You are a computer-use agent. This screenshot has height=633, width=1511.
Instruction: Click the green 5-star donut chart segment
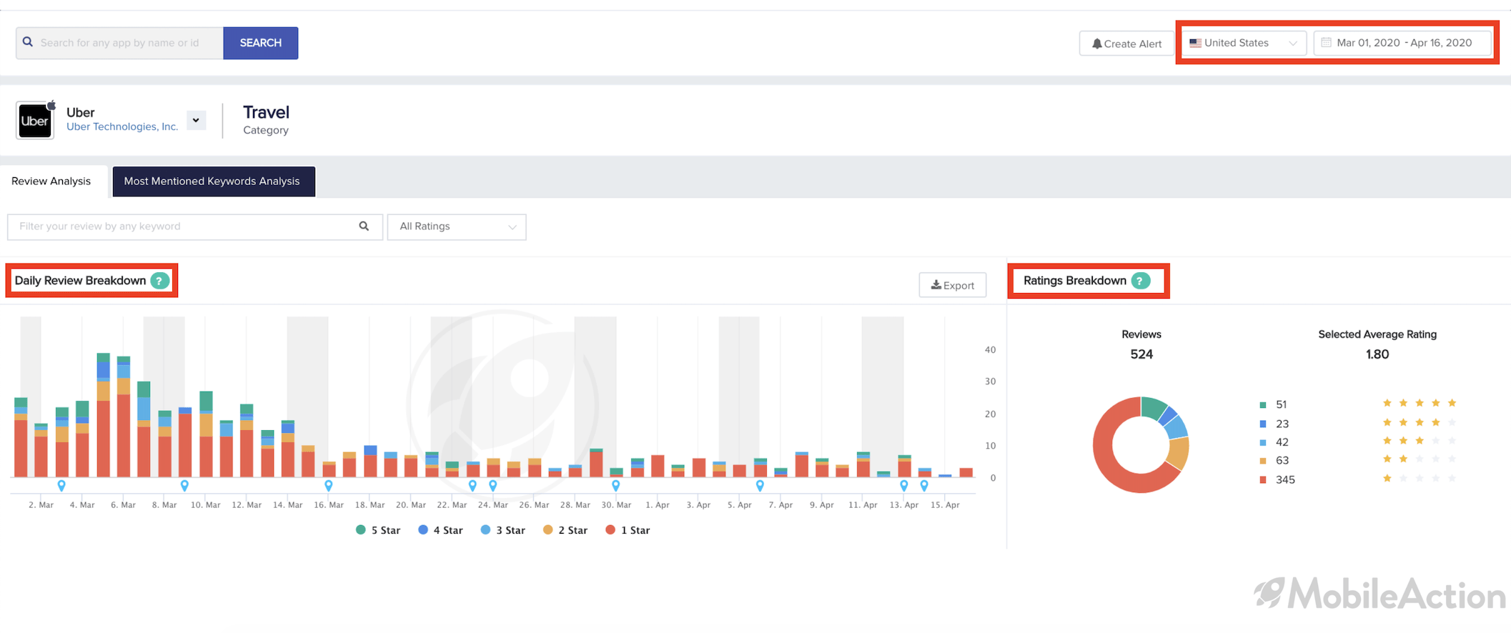[x=1152, y=407]
